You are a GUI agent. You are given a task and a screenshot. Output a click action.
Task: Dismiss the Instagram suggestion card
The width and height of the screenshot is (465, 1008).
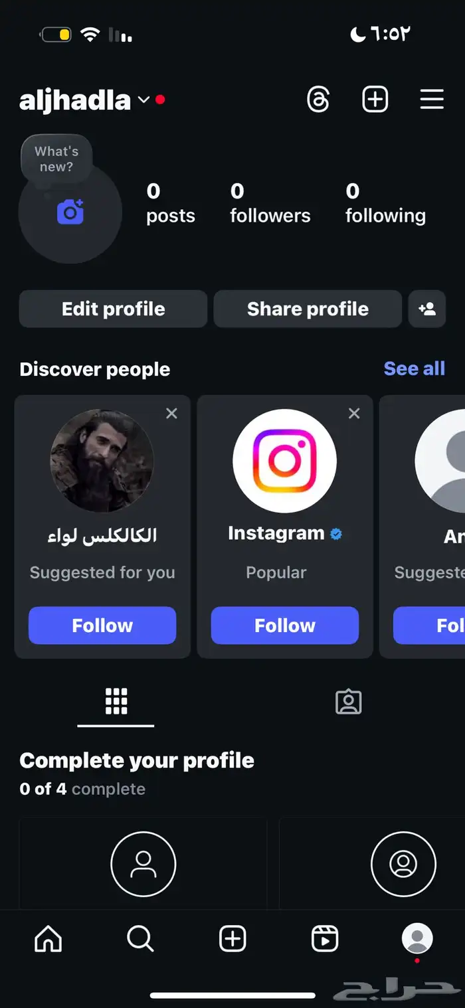[354, 413]
